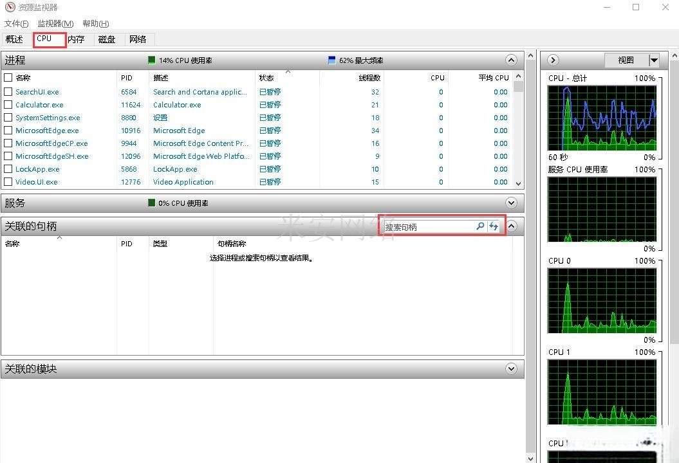Click the CPU 0 usage graph
The width and height of the screenshot is (679, 463).
pos(602,300)
